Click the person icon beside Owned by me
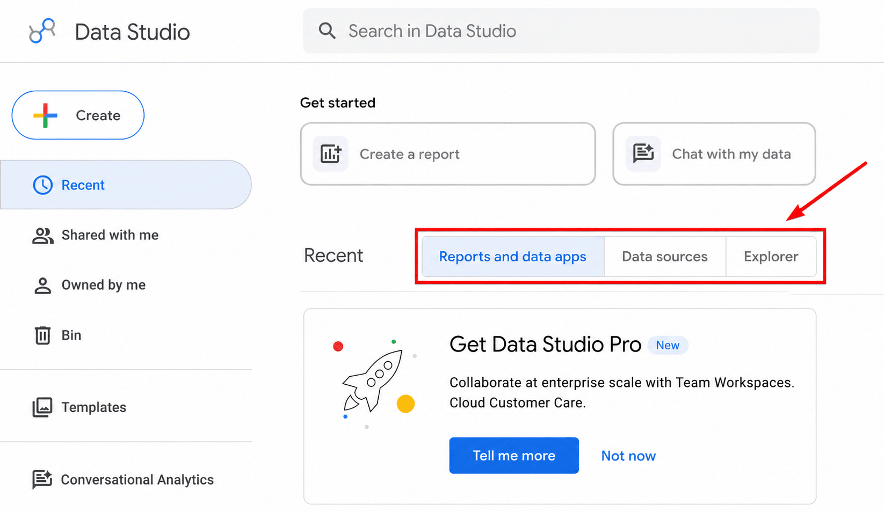The height and width of the screenshot is (513, 884). (x=43, y=285)
